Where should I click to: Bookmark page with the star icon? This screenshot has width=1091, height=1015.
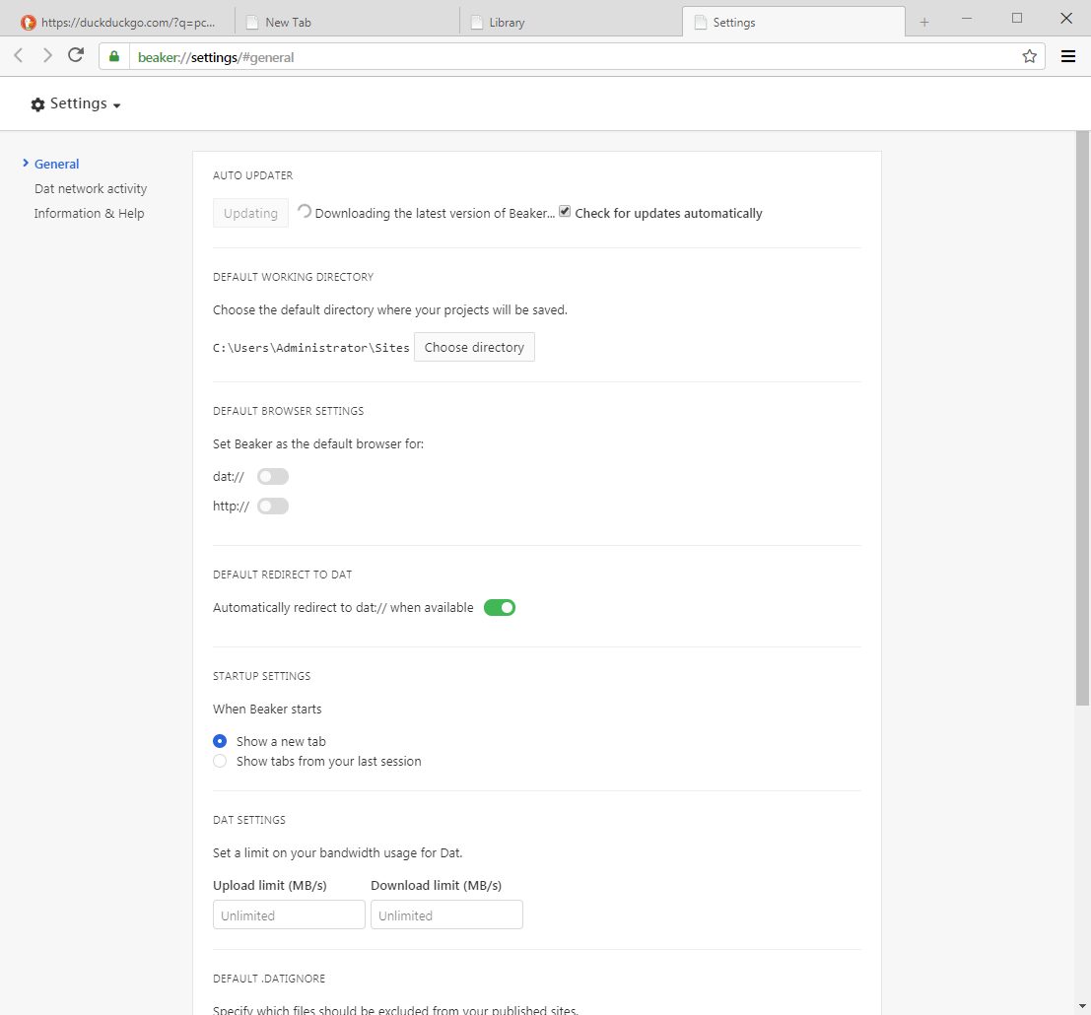(1029, 57)
